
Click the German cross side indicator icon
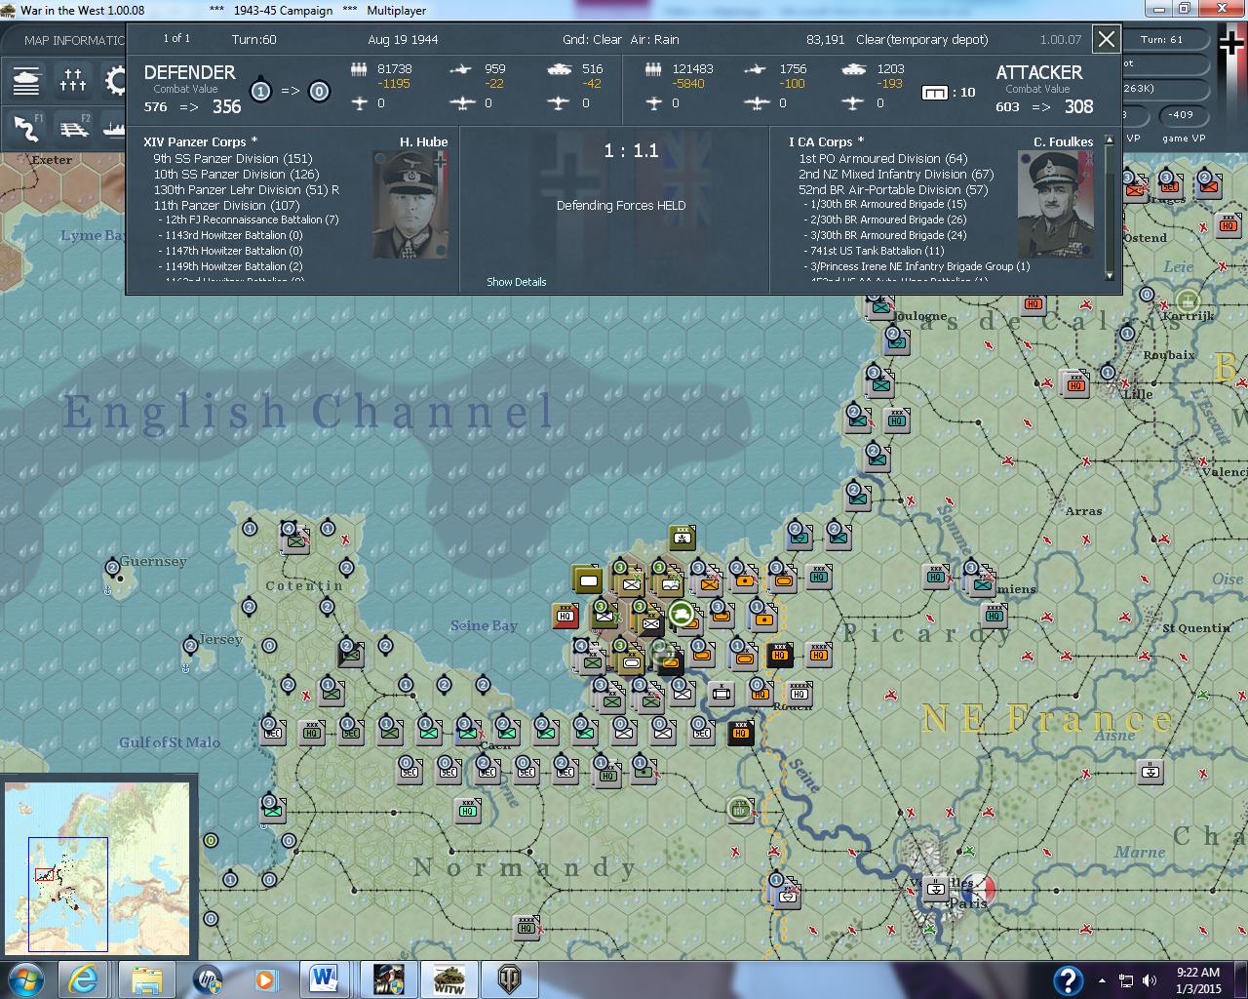click(1231, 45)
